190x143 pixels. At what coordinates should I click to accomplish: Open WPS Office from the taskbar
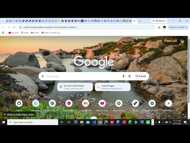(112, 122)
